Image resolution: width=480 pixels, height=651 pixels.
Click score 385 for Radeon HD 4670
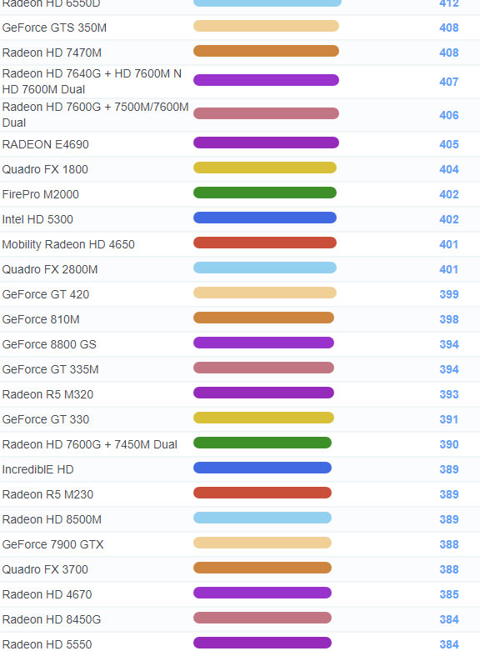tap(449, 594)
